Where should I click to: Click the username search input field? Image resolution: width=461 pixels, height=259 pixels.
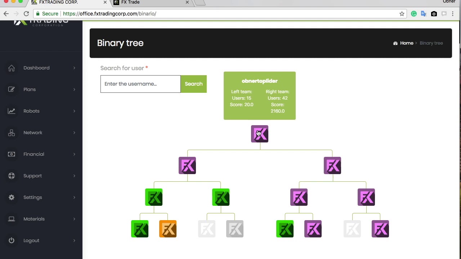click(140, 84)
